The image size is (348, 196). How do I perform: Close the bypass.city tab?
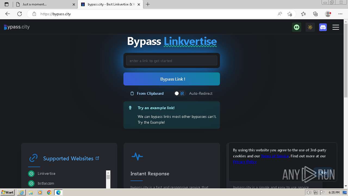[139, 4]
